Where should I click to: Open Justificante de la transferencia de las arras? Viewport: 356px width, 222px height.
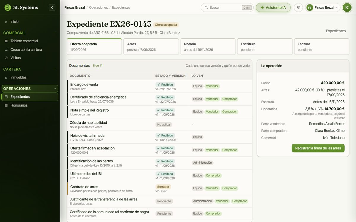159,201
